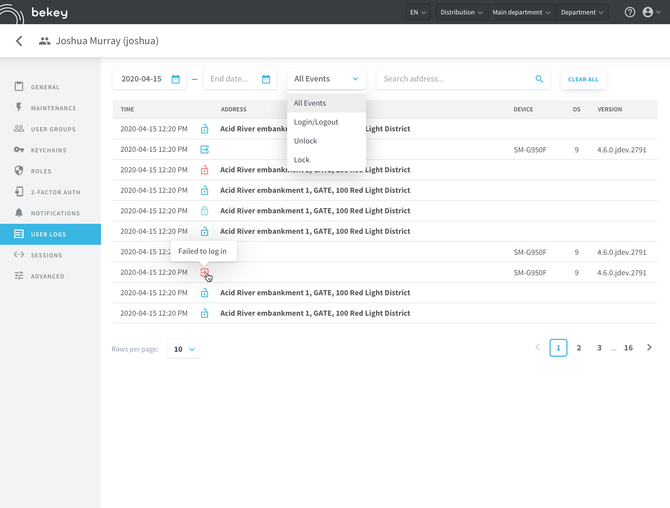Open the EN language dropdown
The height and width of the screenshot is (508, 670).
[418, 12]
